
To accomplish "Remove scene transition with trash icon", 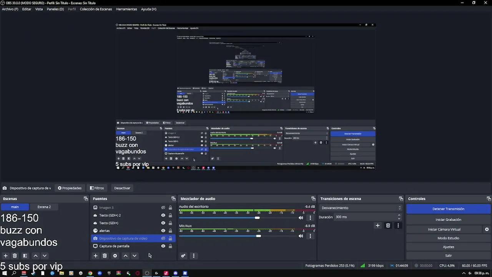I will click(x=388, y=225).
